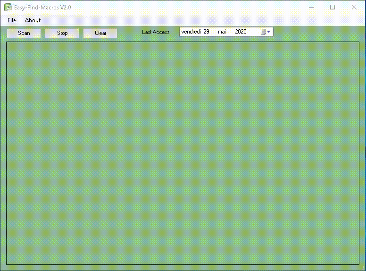Open the File menu
Screen dimensions: 366x271
point(12,20)
